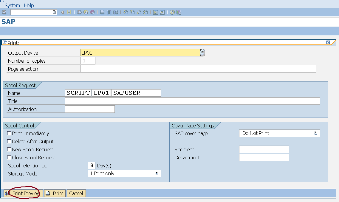Click the Find Next toolbar icon
The image size is (339, 202).
[x=115, y=12]
